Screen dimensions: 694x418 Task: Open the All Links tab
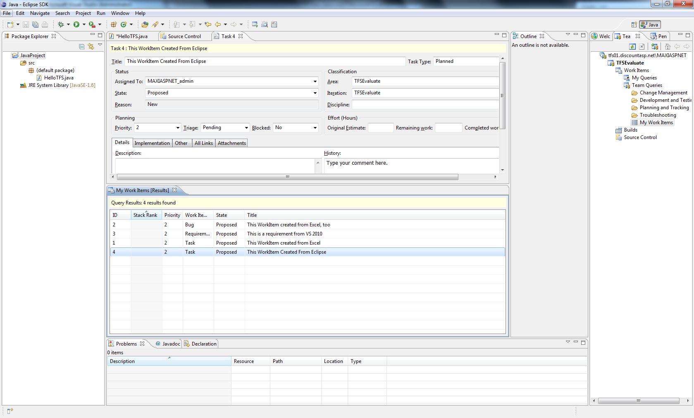tap(204, 143)
